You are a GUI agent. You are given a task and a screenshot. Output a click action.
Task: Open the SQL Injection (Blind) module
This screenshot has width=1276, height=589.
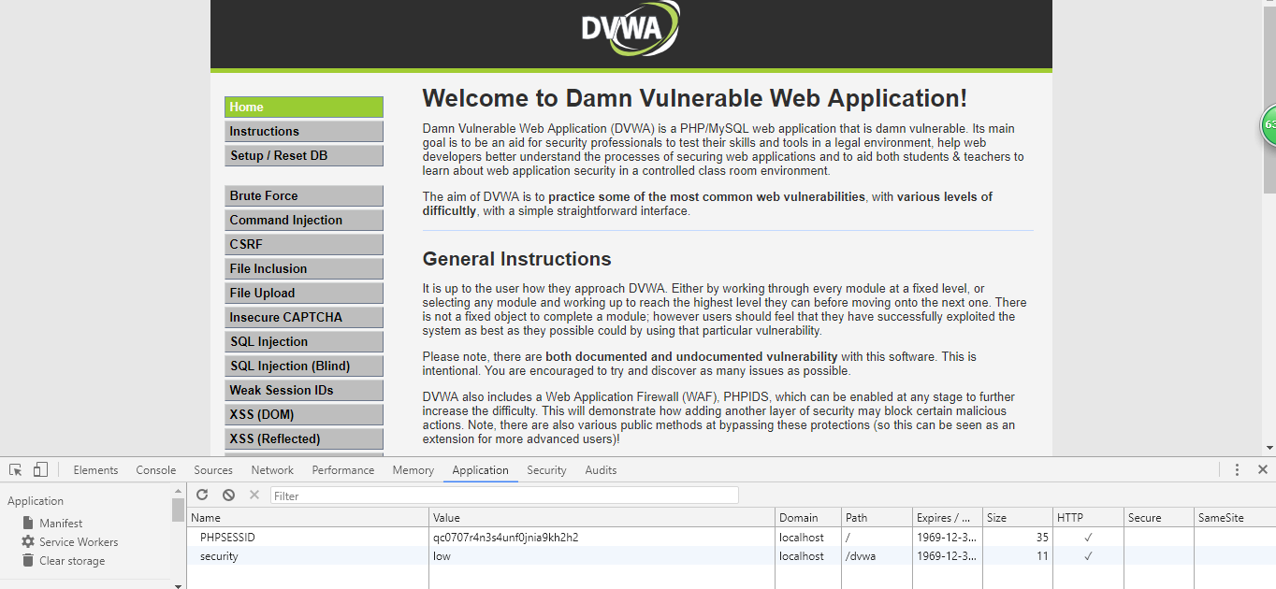tap(304, 366)
